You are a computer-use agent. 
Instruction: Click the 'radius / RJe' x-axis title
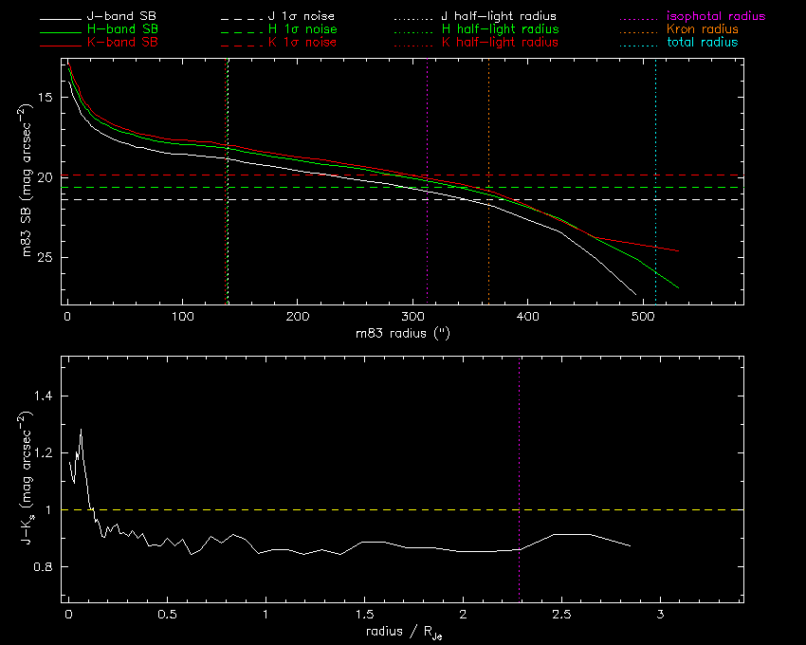coord(402,631)
